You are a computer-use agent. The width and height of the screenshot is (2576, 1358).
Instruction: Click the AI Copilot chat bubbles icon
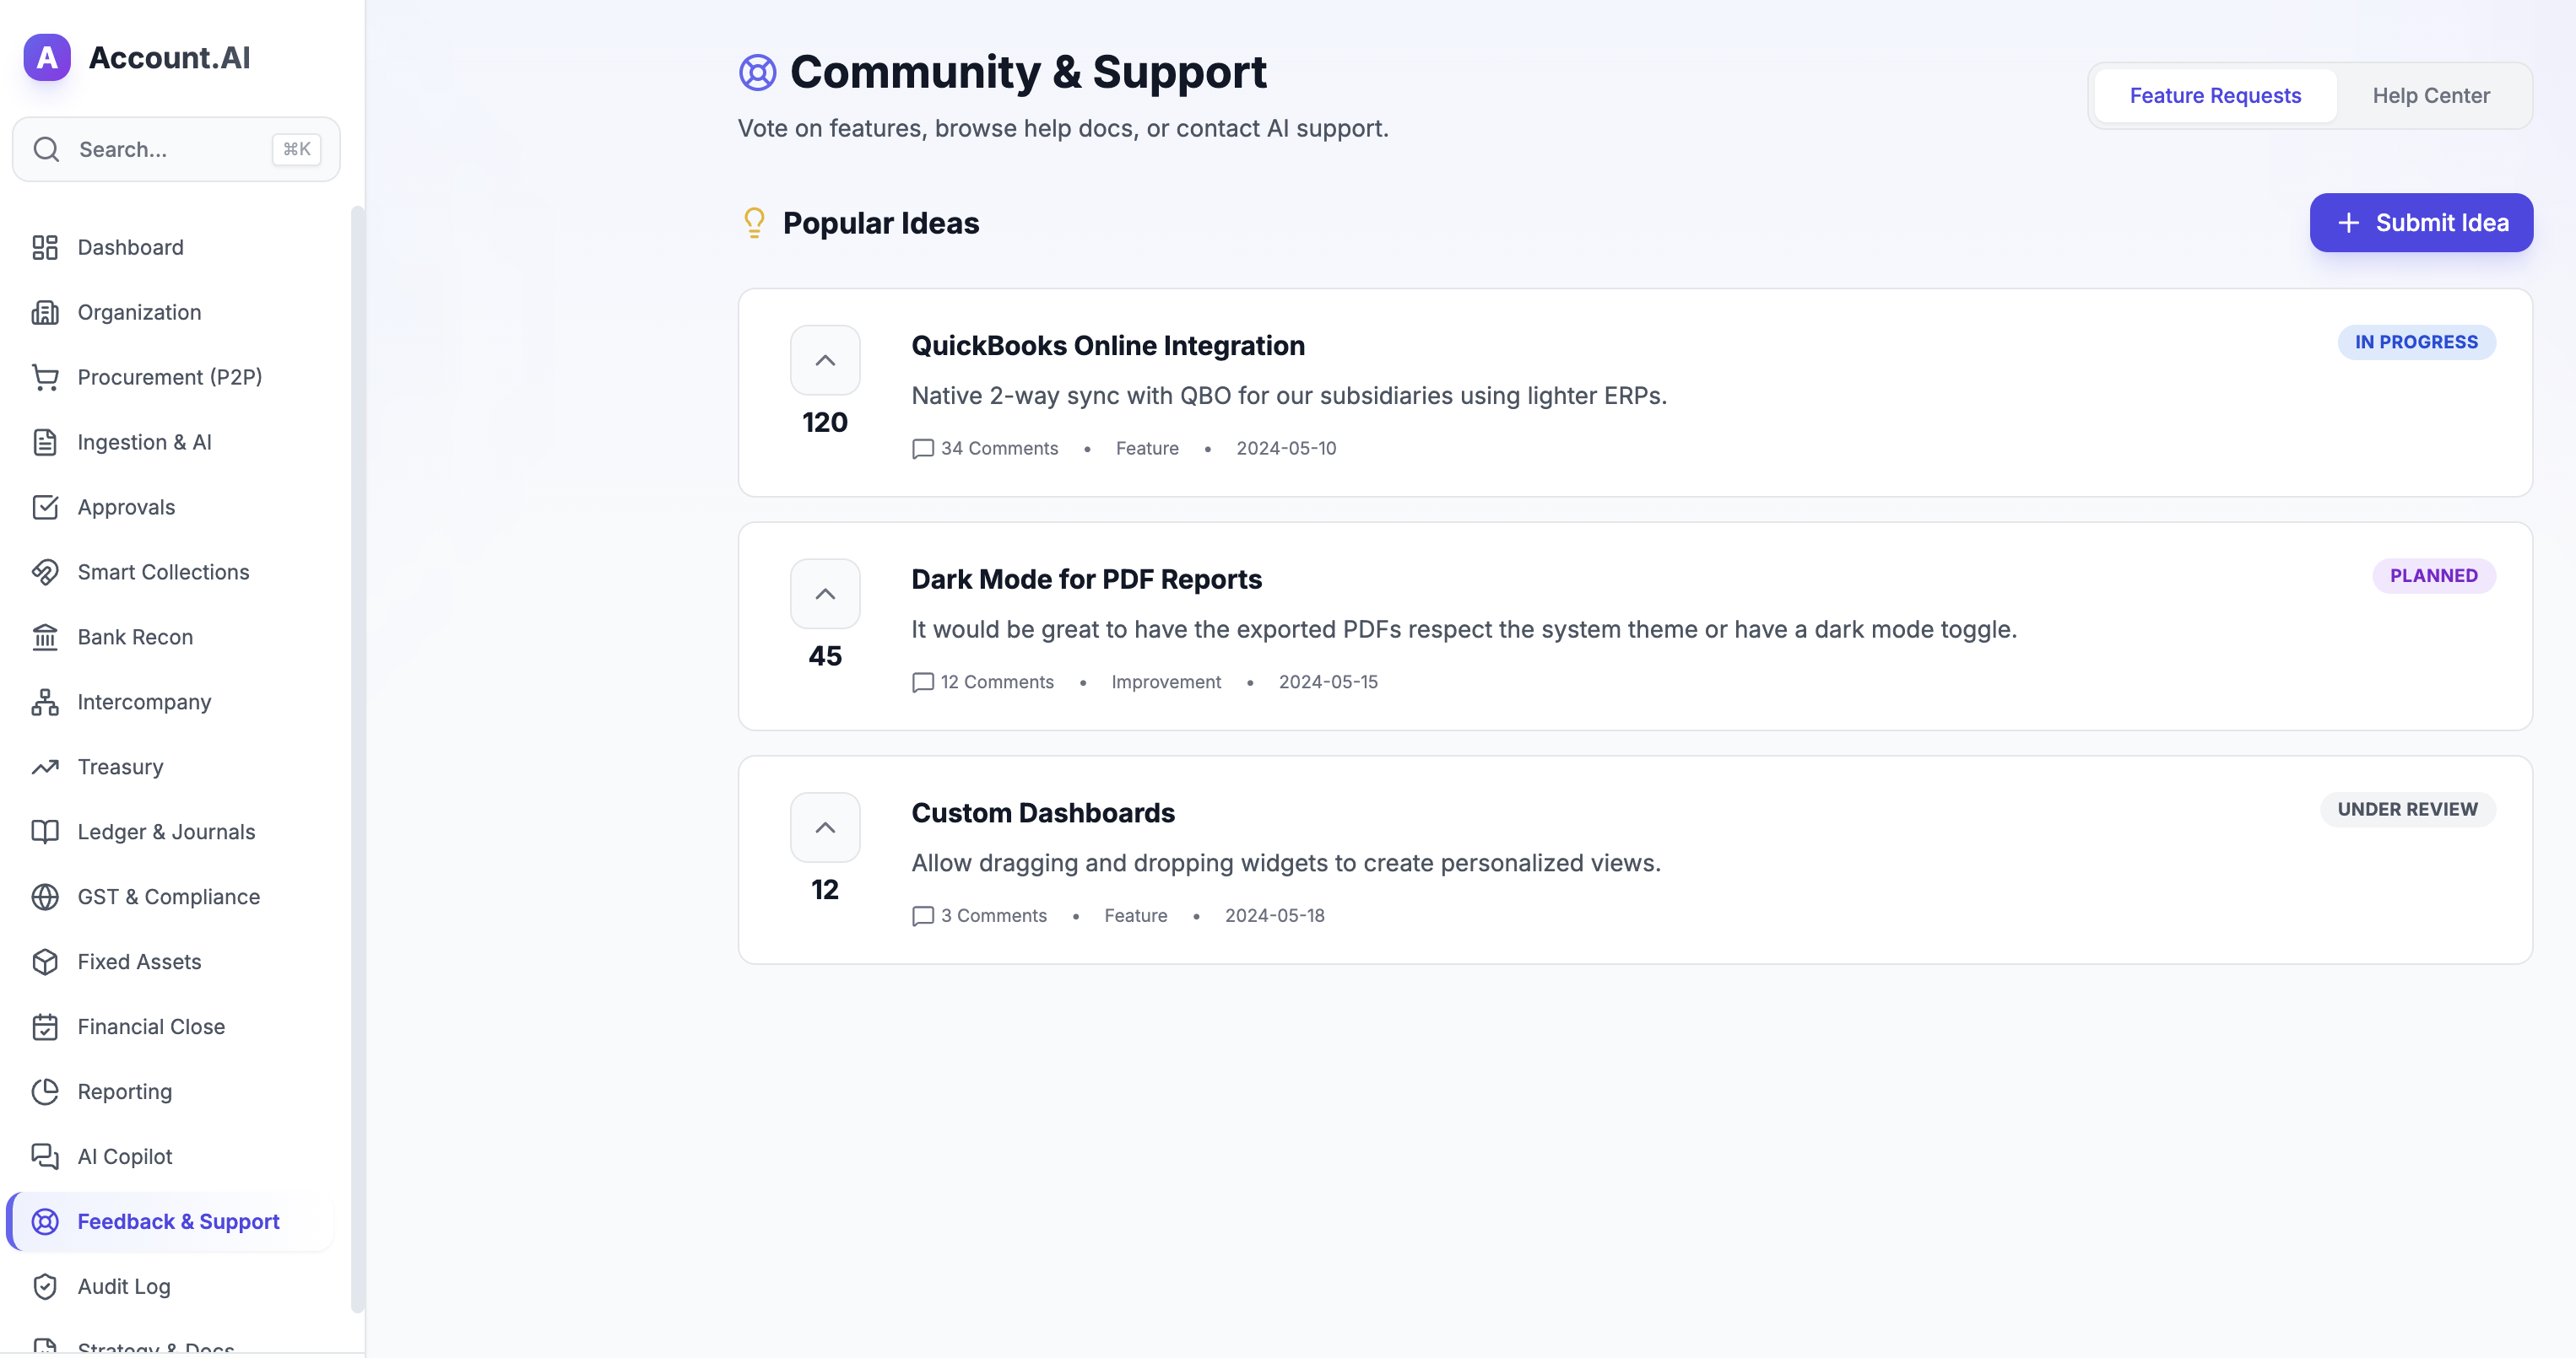coord(45,1156)
